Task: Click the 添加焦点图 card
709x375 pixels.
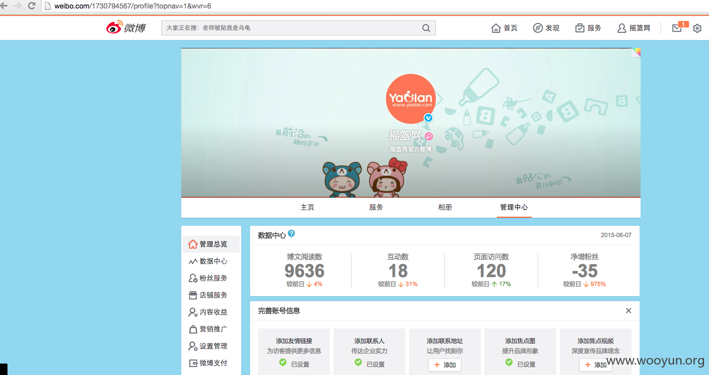Action: click(x=520, y=352)
